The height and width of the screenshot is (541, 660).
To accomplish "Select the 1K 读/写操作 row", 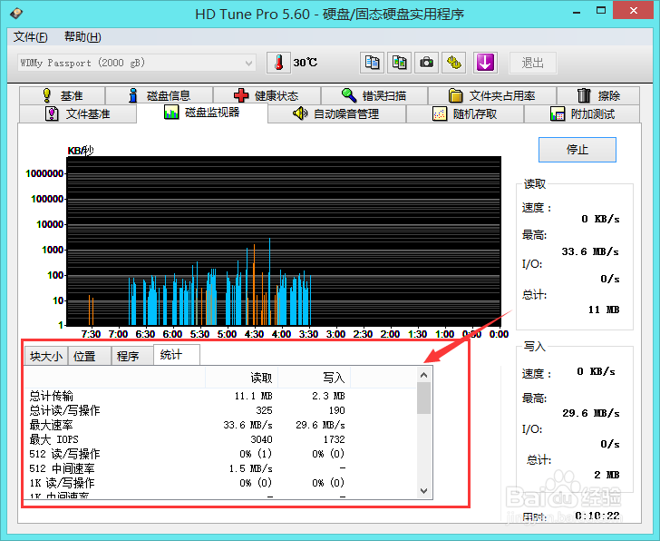I will 219,483.
